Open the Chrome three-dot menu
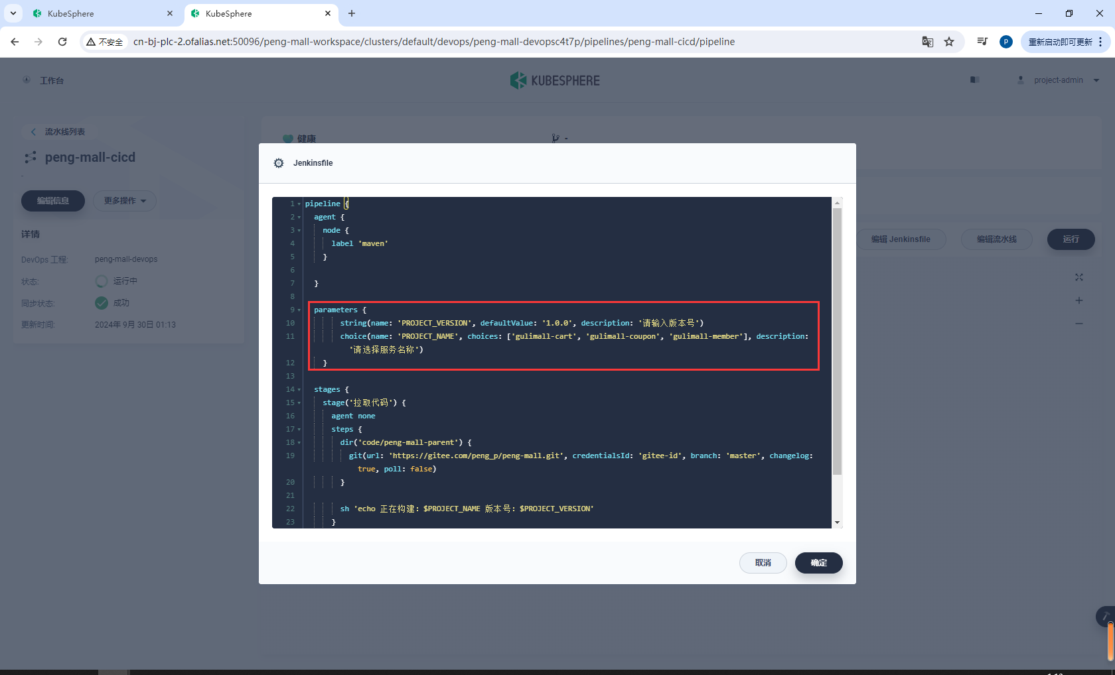1115x675 pixels. [1100, 42]
